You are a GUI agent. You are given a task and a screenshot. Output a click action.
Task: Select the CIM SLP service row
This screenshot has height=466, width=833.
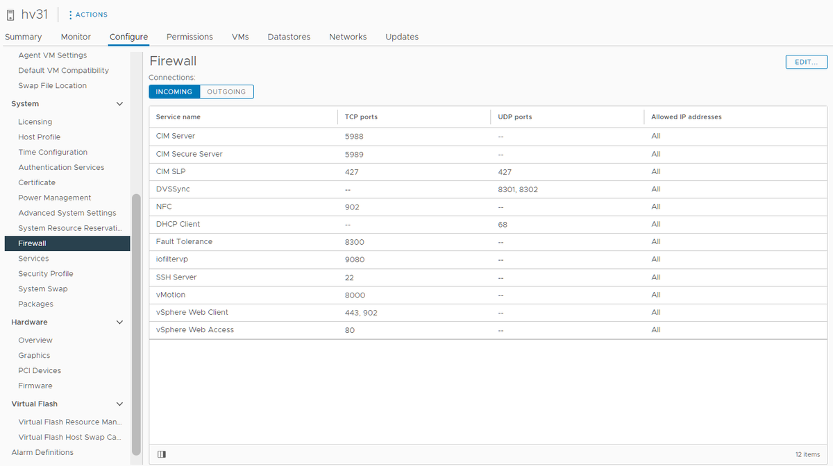pos(488,172)
